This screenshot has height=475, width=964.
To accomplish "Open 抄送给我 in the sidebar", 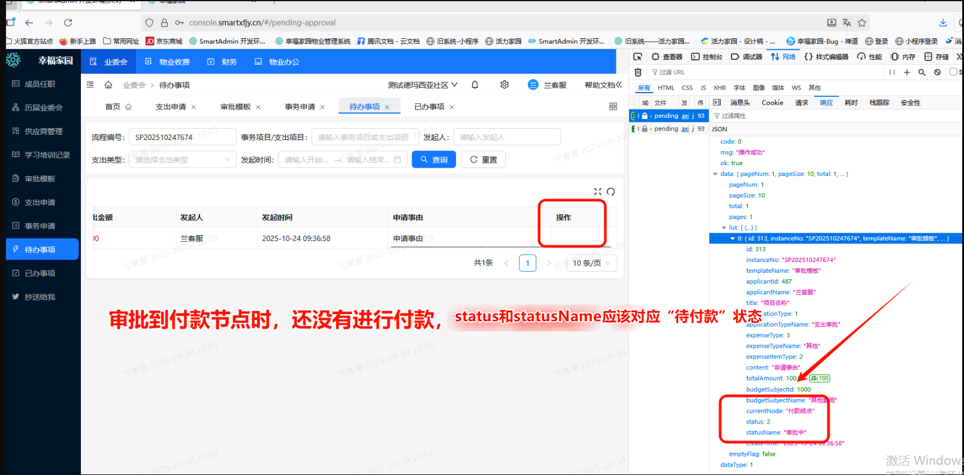I will 40,297.
